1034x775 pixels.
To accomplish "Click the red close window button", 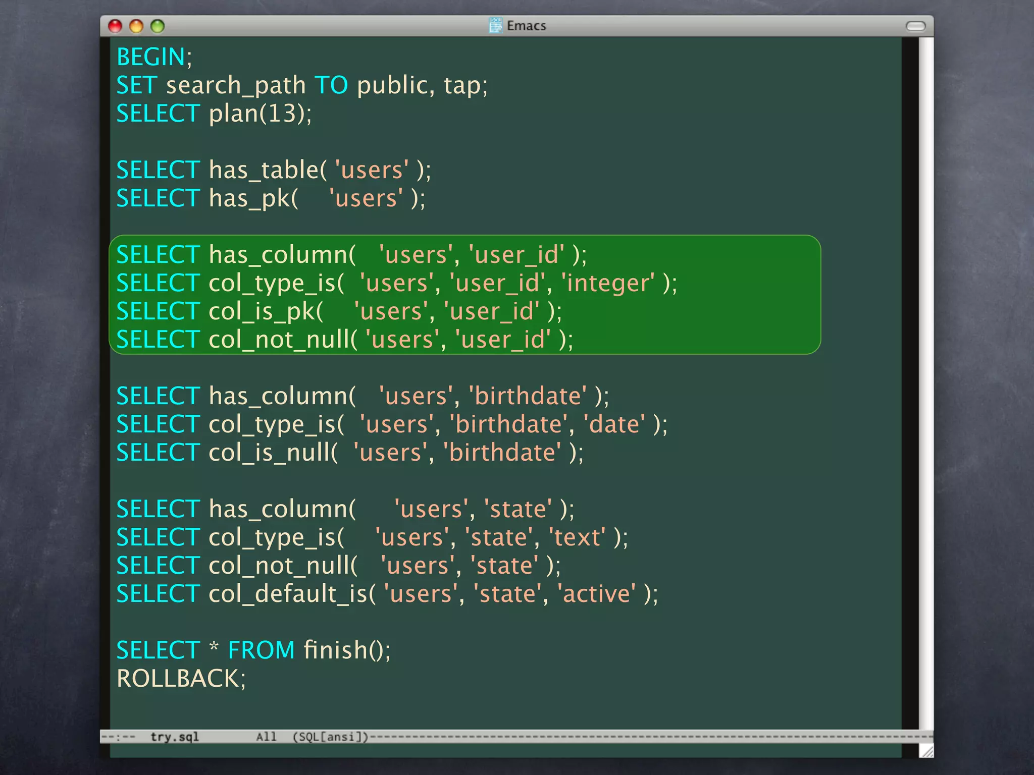I will pyautogui.click(x=115, y=26).
